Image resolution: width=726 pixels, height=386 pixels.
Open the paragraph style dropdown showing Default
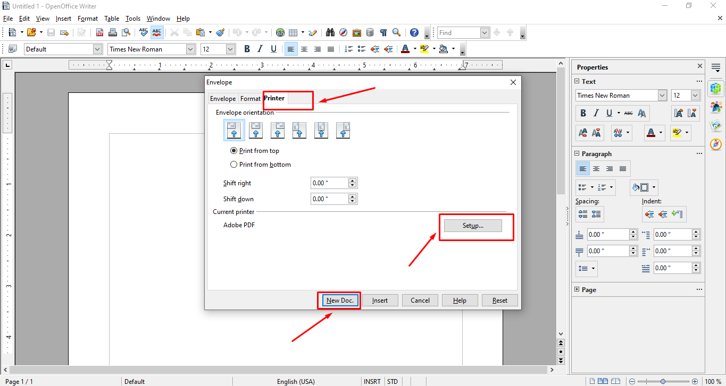(97, 49)
